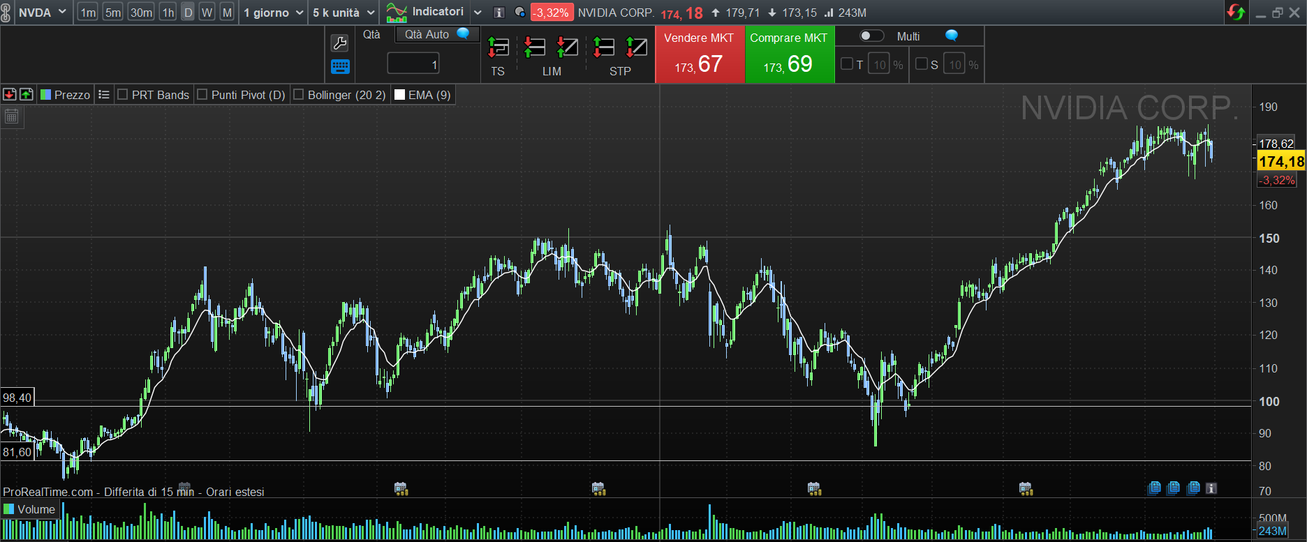Open the wrench settings tool
1307x542 pixels.
[339, 43]
